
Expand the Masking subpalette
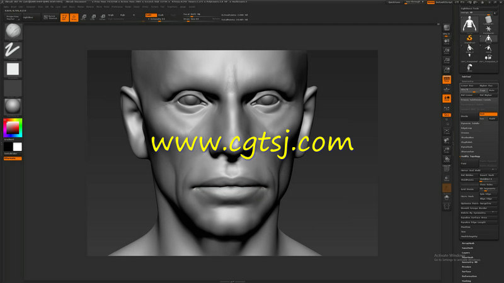pos(466,281)
